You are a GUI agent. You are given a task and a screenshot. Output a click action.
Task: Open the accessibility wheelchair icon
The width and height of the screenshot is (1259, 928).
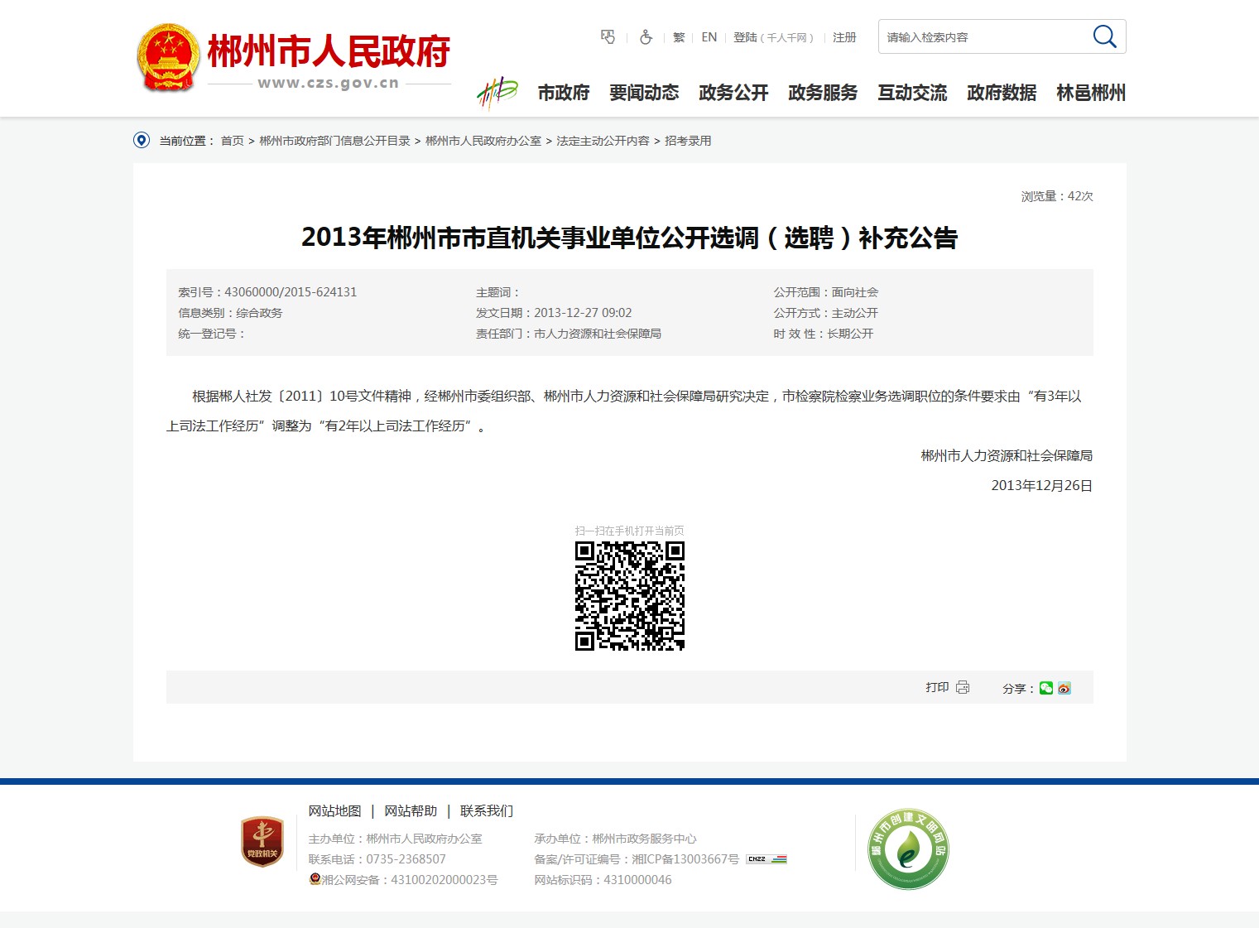(x=646, y=37)
